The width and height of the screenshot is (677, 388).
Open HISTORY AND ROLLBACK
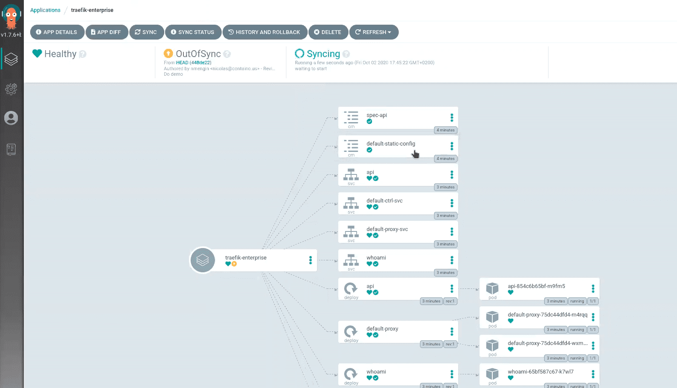coord(265,32)
